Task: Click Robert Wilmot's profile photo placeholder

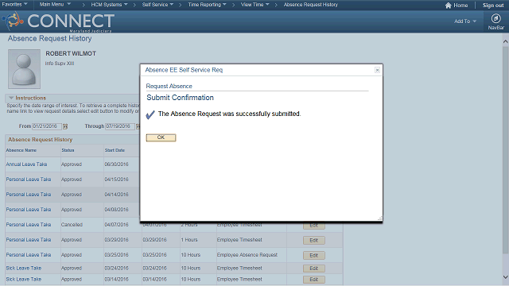Action: pyautogui.click(x=24, y=69)
